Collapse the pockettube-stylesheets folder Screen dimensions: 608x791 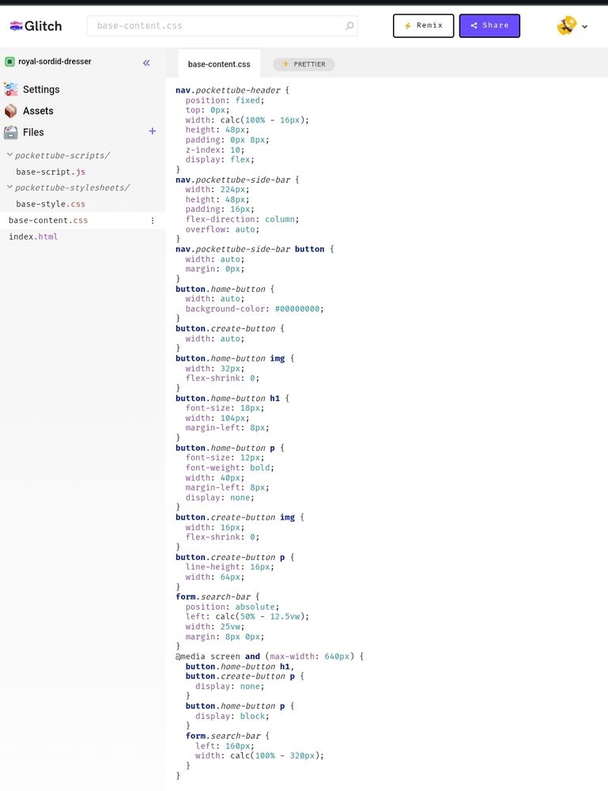click(9, 187)
